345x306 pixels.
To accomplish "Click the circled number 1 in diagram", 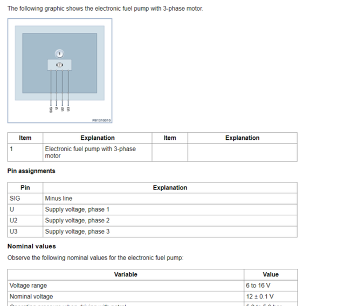I will (59, 54).
